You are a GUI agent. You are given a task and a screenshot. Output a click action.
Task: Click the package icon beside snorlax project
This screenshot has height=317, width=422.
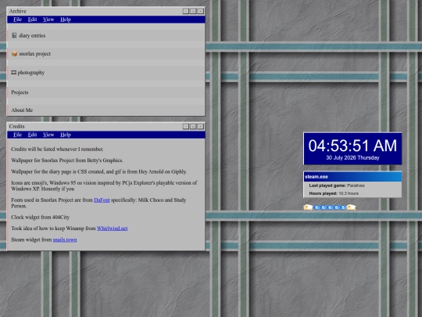(x=14, y=54)
